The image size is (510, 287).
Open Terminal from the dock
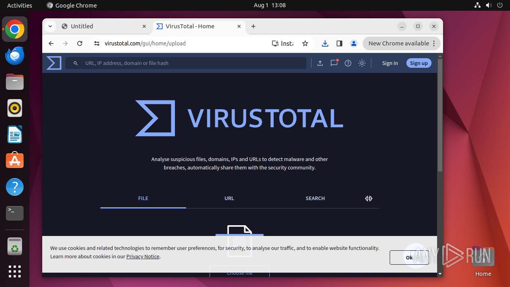coord(15,213)
